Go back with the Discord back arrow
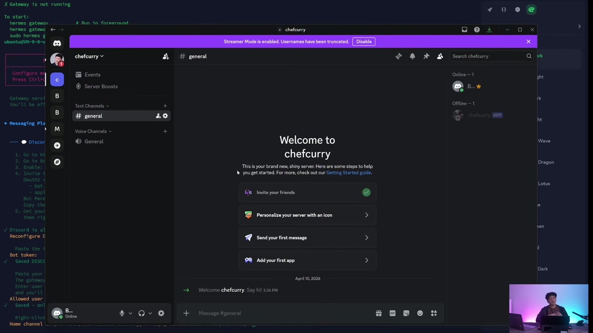This screenshot has height=333, width=593. coord(53,30)
